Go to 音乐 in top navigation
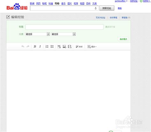The height and width of the screenshot is (132, 151). 63,3
